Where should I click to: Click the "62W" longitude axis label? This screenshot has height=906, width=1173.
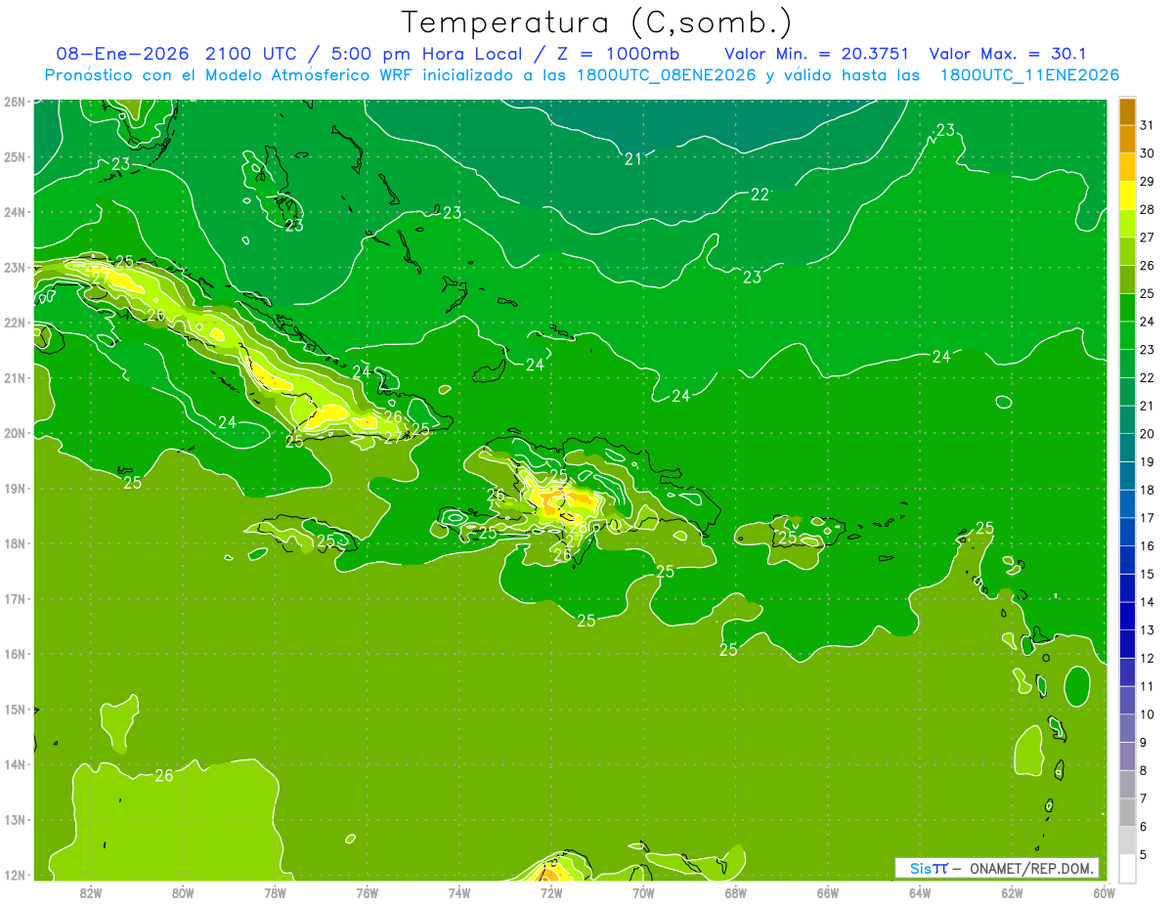[x=1011, y=892]
